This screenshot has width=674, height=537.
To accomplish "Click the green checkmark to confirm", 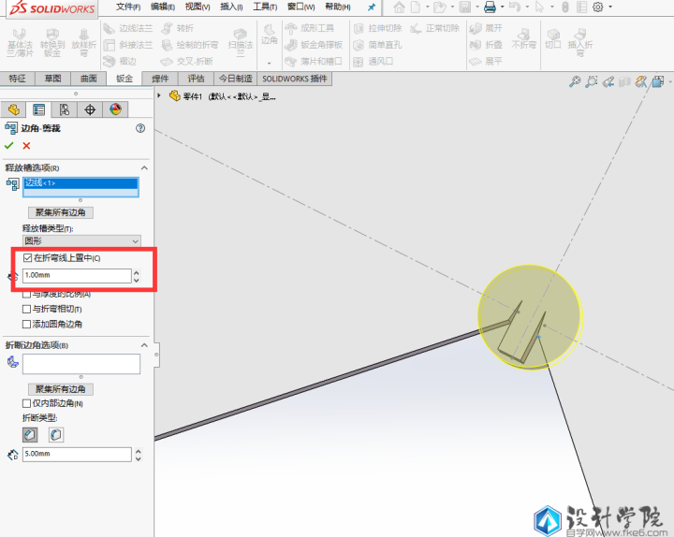I will [x=9, y=145].
